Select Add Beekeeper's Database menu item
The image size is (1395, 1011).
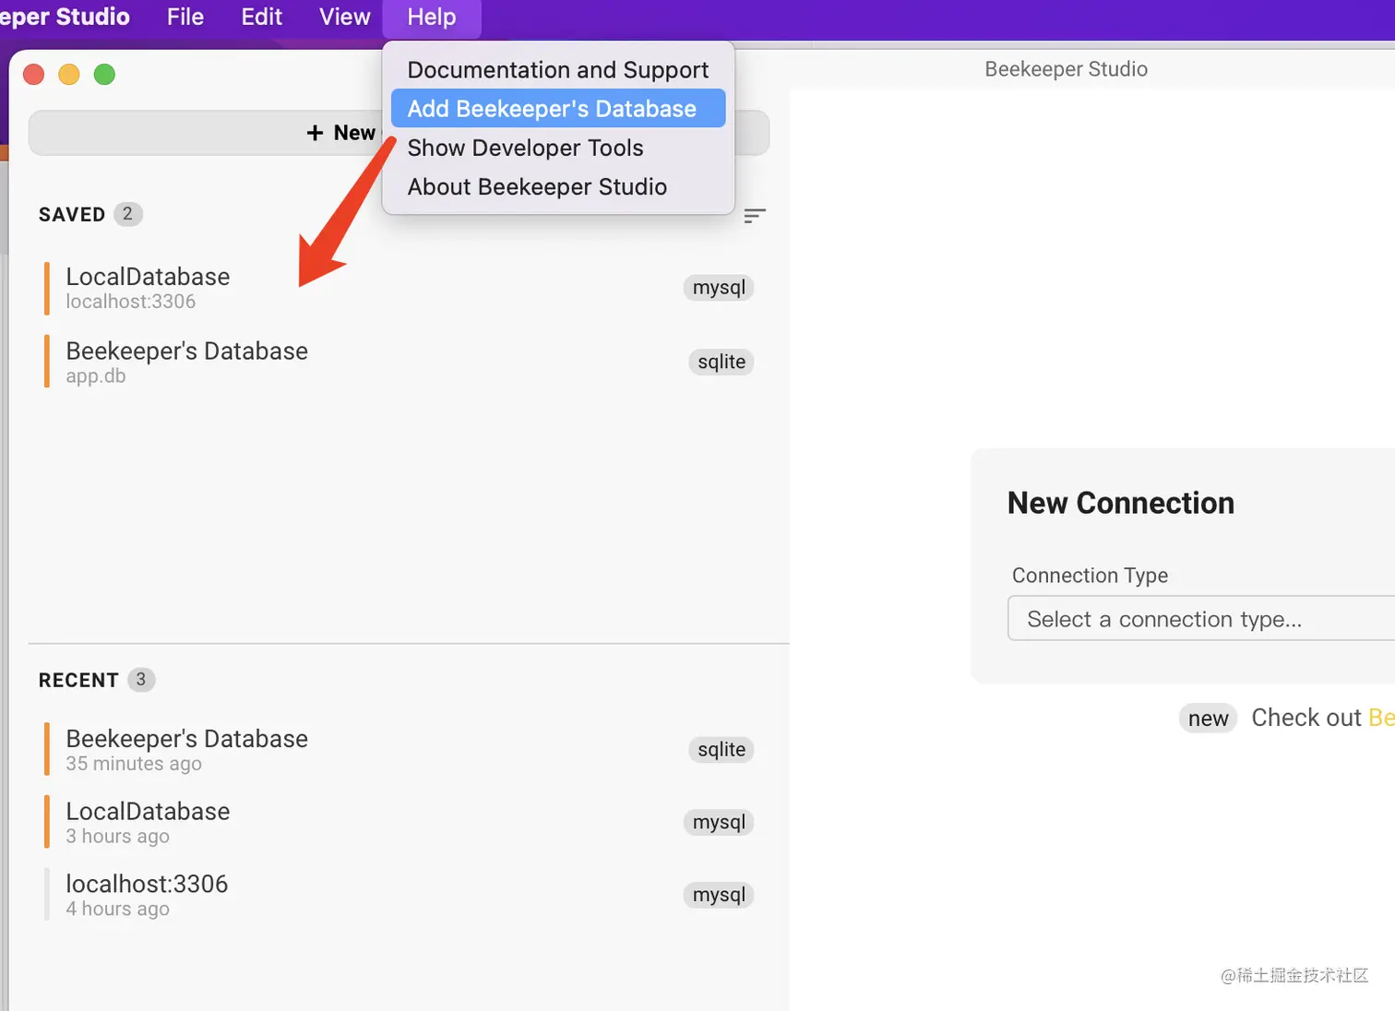click(x=558, y=109)
